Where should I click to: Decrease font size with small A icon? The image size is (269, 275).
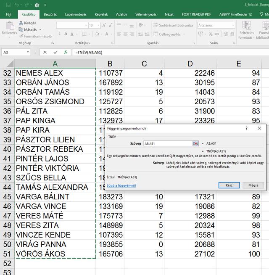point(111,25)
